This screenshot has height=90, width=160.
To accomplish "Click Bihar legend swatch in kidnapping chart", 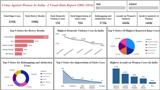I will click(x=41, y=85).
